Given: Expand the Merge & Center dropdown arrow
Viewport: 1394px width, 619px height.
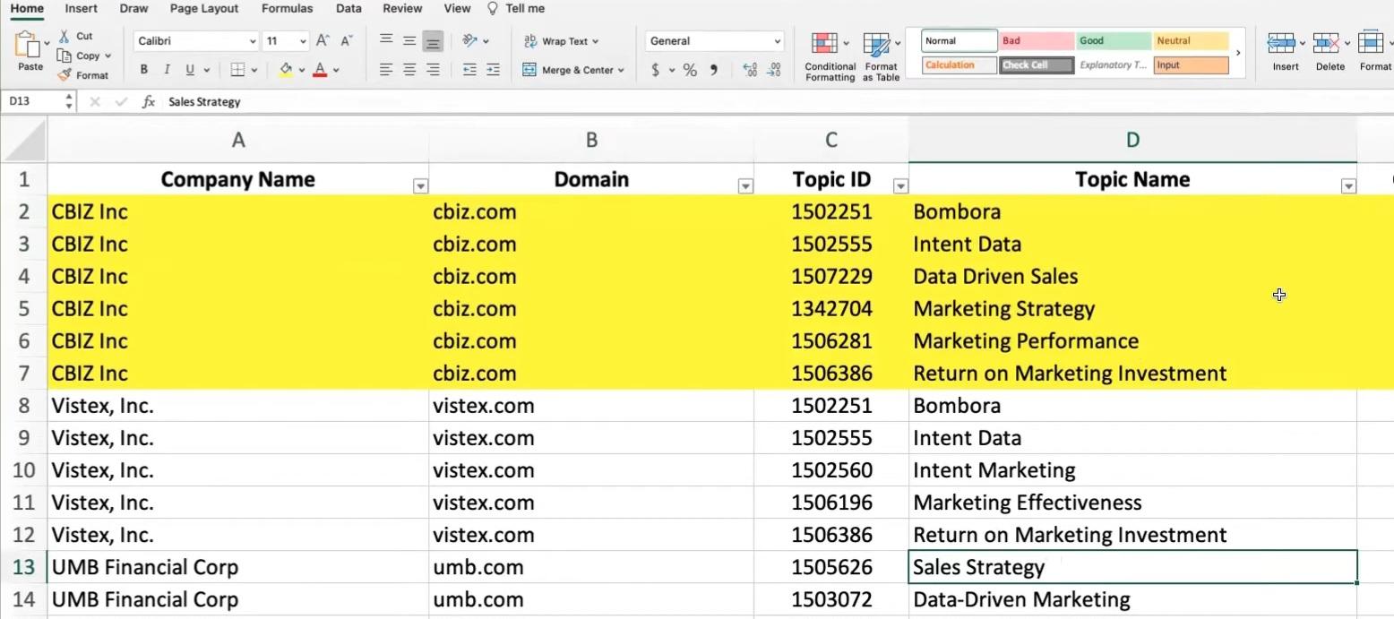Looking at the screenshot, I should (621, 71).
